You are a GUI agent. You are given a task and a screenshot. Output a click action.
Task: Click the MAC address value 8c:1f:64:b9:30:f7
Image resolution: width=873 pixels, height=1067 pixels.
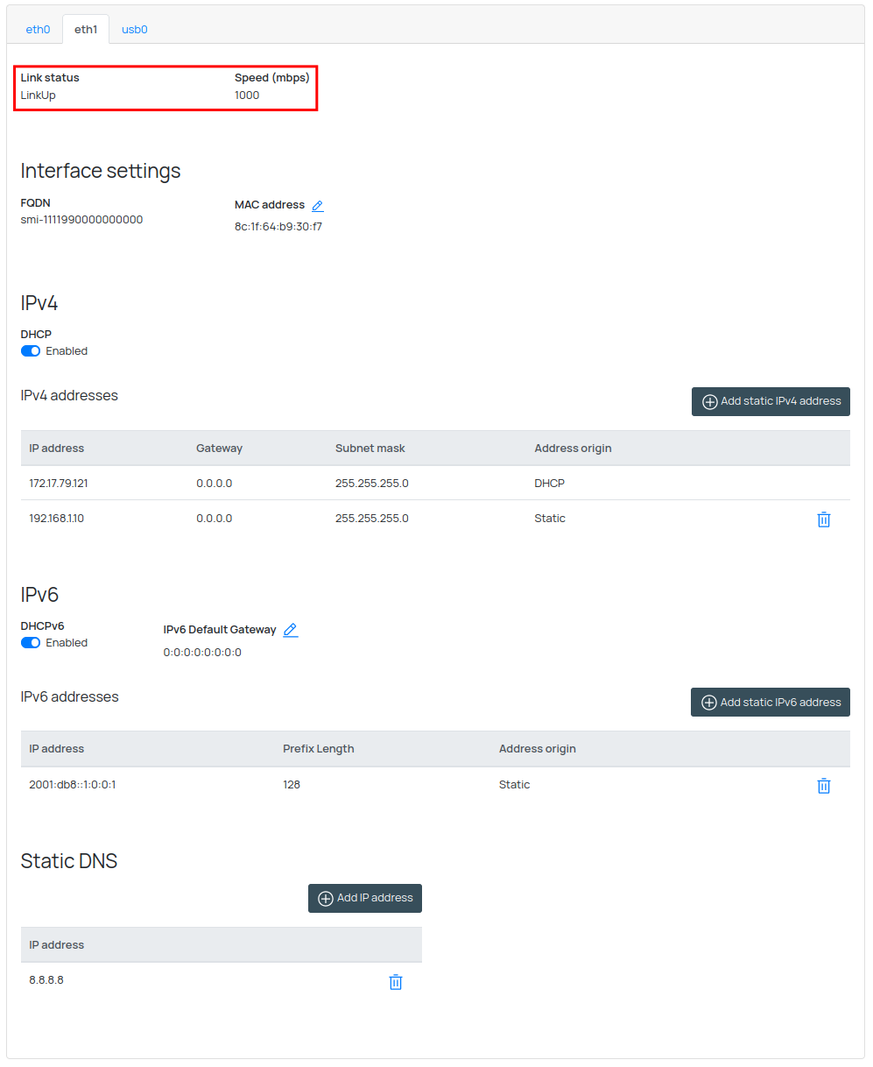point(278,227)
